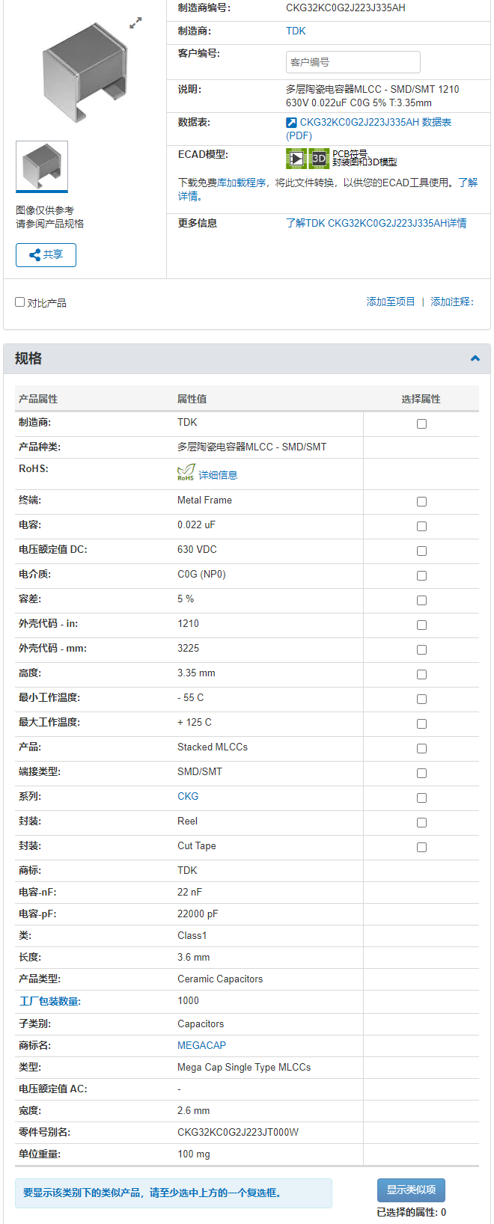Click the 共享 share button
494x1224 pixels.
(x=46, y=254)
